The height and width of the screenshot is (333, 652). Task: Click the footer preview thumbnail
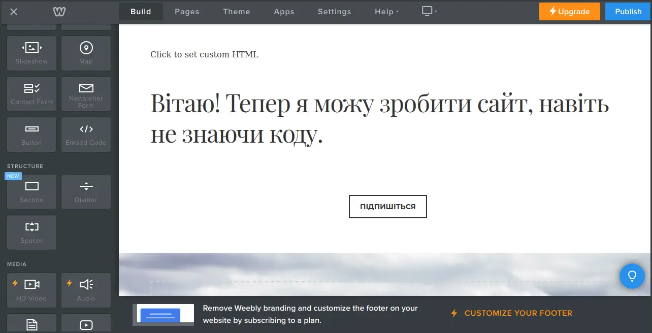164,315
